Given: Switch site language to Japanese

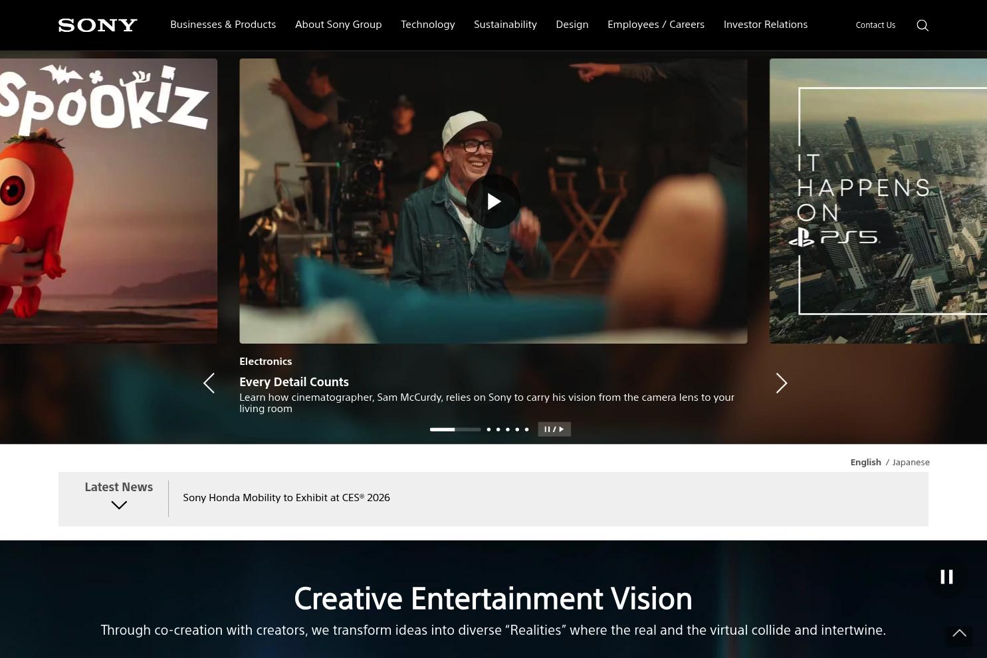Looking at the screenshot, I should (911, 463).
